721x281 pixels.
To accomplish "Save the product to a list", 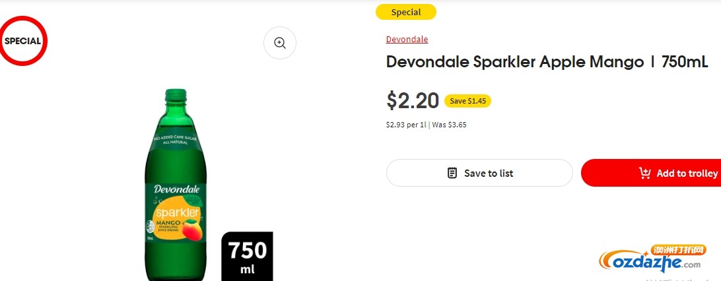I will pyautogui.click(x=479, y=173).
